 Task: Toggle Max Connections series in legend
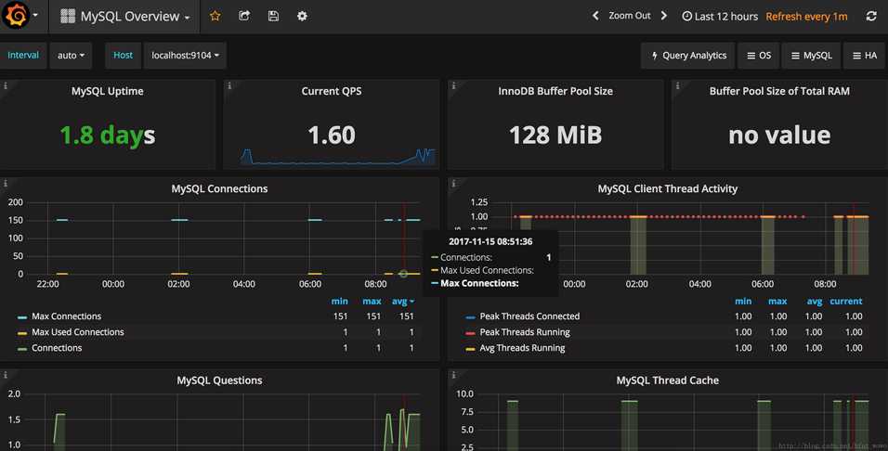tap(66, 316)
